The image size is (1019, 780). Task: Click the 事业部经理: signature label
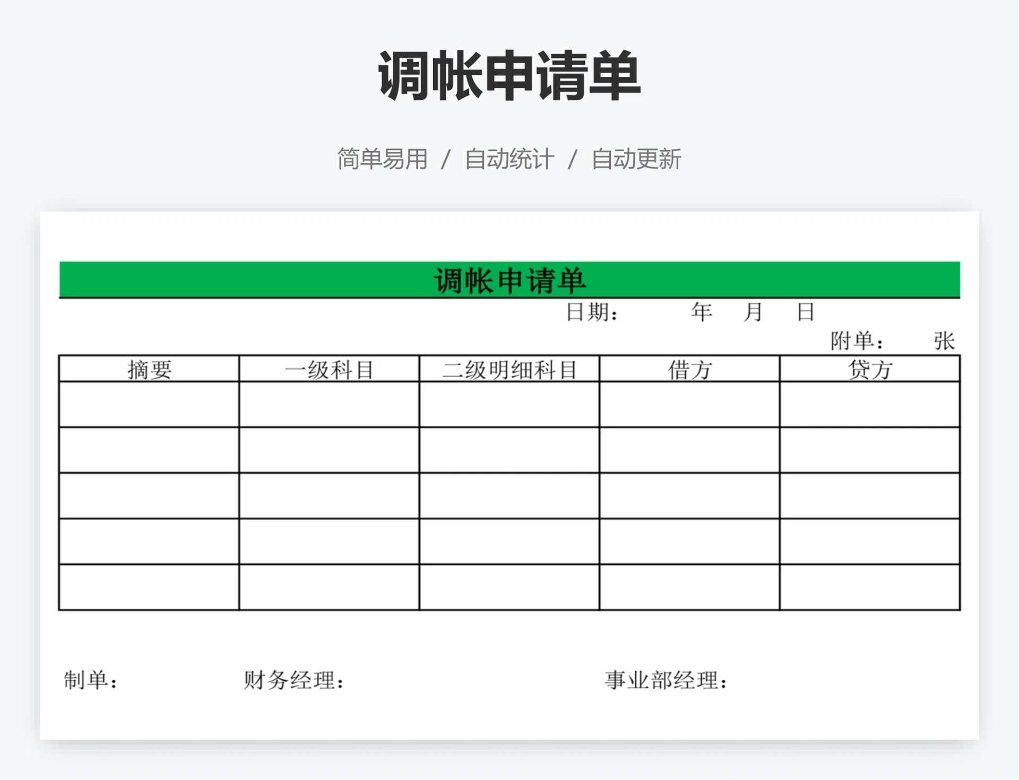tap(666, 680)
